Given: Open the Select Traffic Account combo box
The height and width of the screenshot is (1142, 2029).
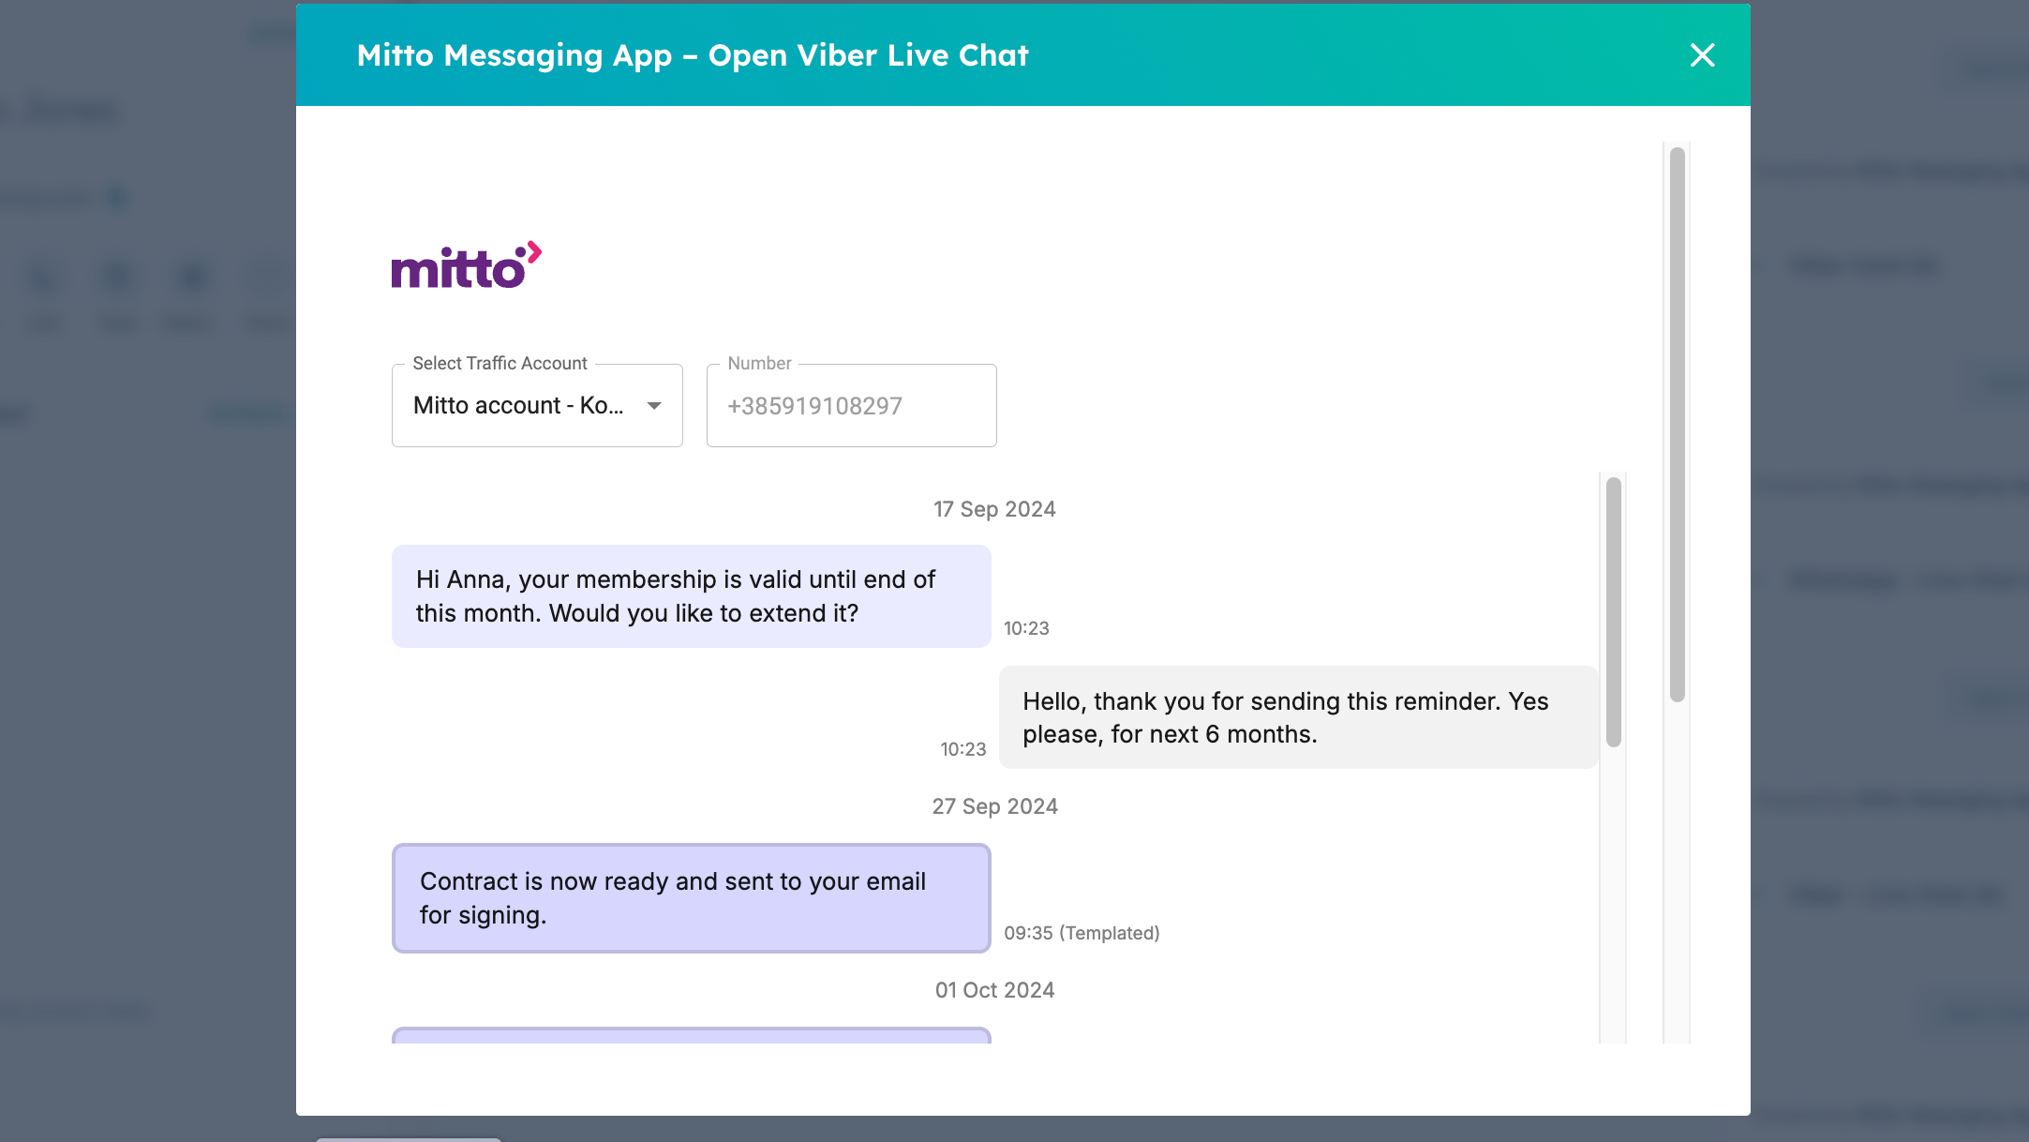Looking at the screenshot, I should [x=536, y=406].
